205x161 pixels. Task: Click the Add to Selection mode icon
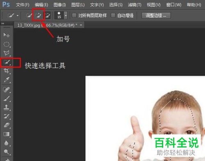coord(38,15)
